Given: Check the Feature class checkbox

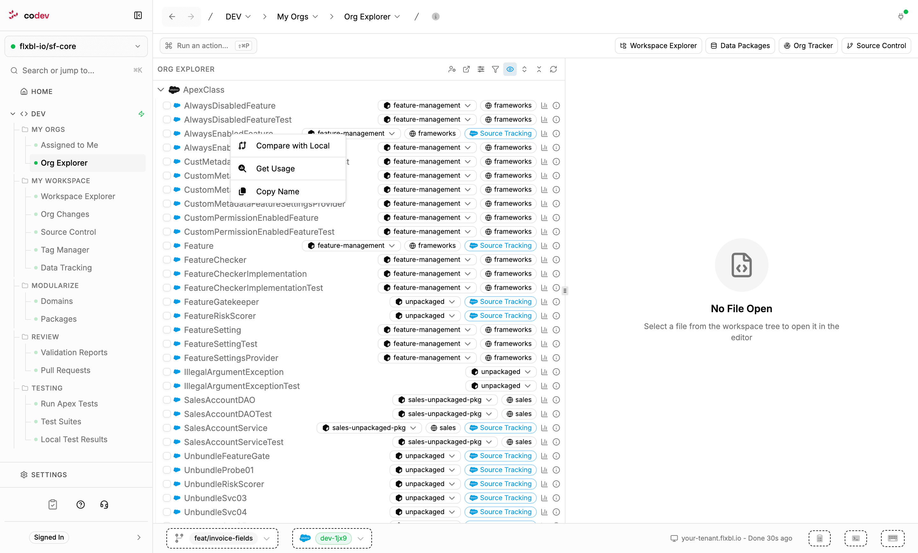Looking at the screenshot, I should tap(166, 246).
